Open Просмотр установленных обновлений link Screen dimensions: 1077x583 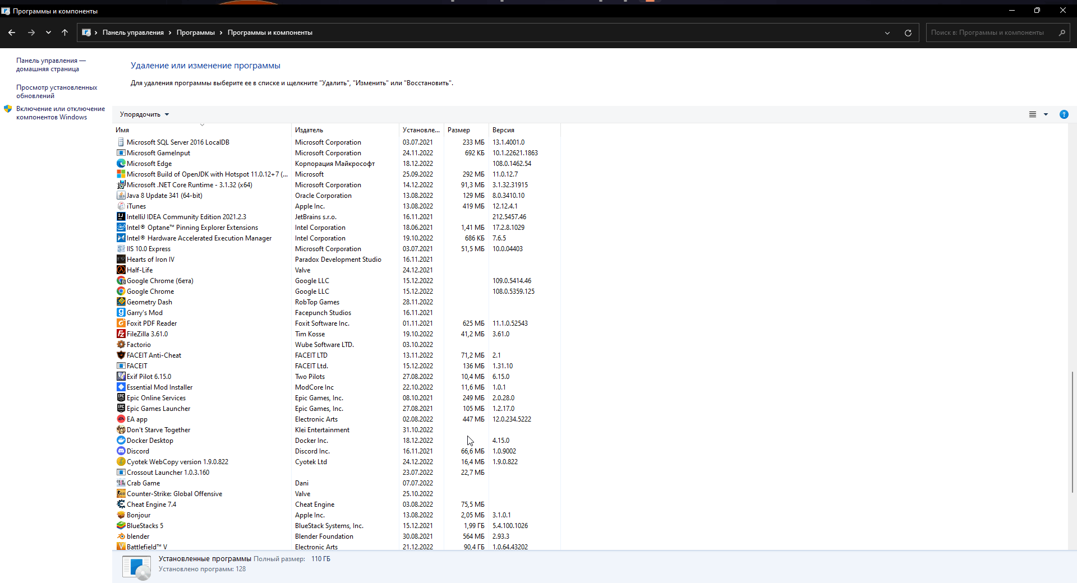coord(57,91)
